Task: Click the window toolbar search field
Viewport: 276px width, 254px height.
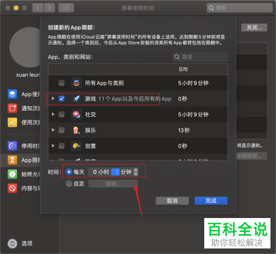Action: tap(240, 8)
